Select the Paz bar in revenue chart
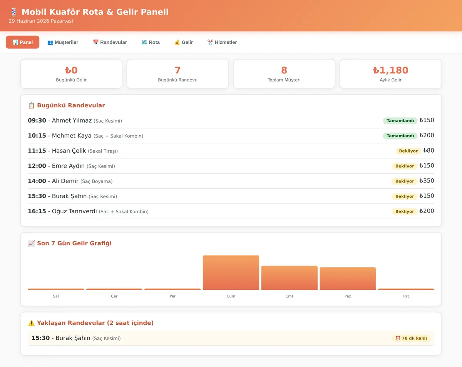 click(x=348, y=279)
